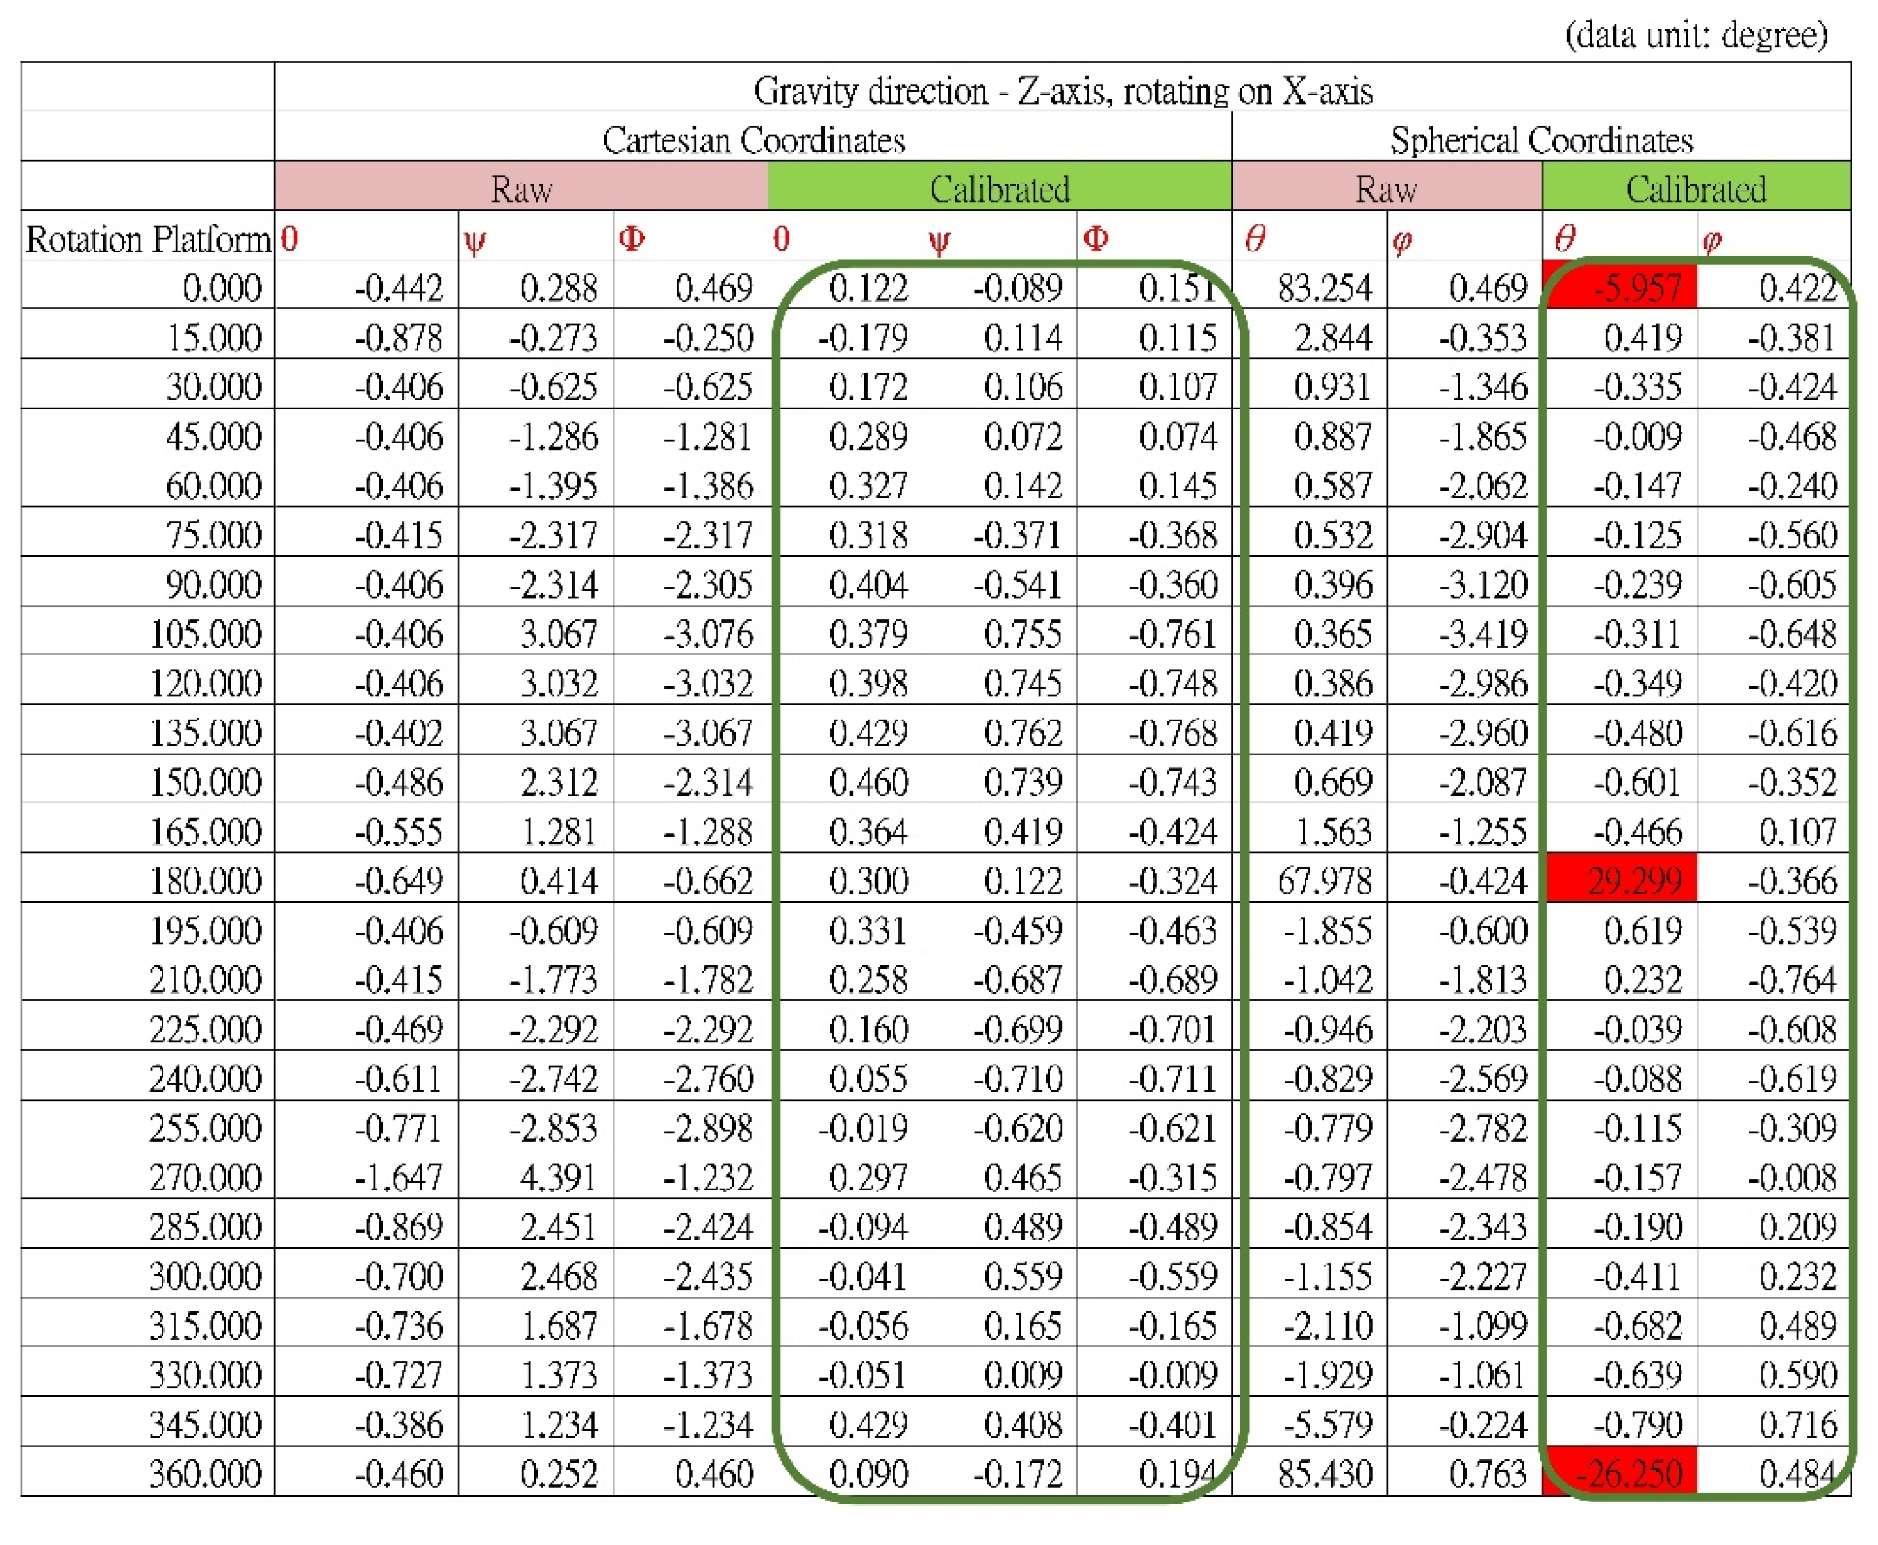The image size is (1878, 1545).
Task: Click raw spherical theta value 67.978
Action: 1325,880
